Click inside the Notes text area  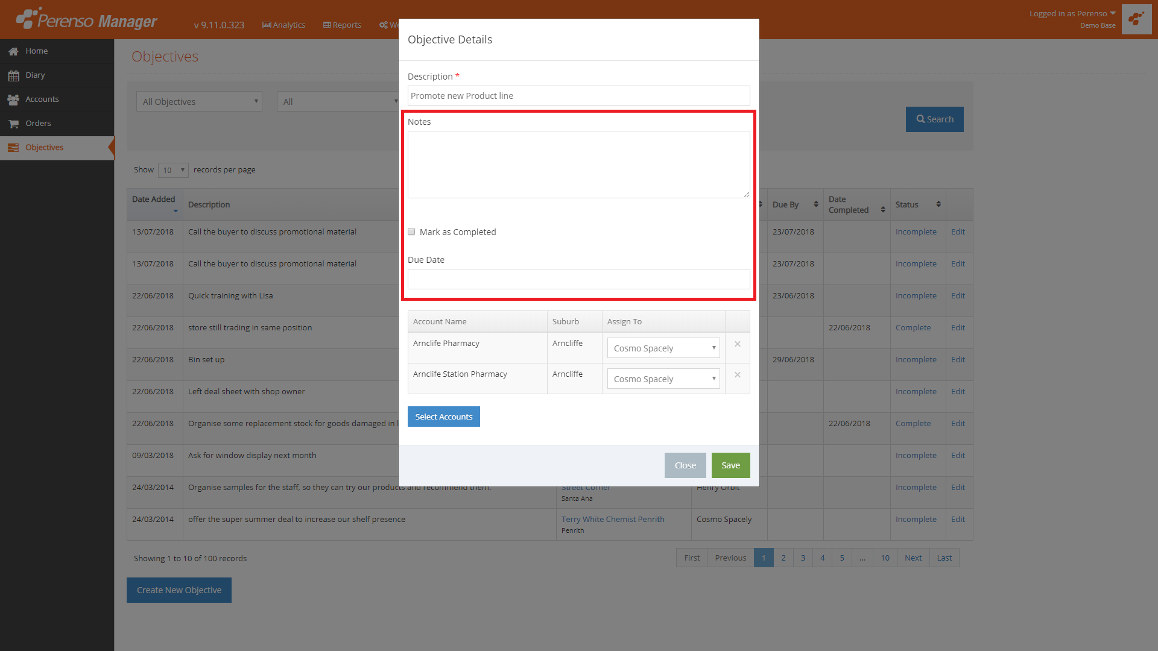tap(578, 165)
